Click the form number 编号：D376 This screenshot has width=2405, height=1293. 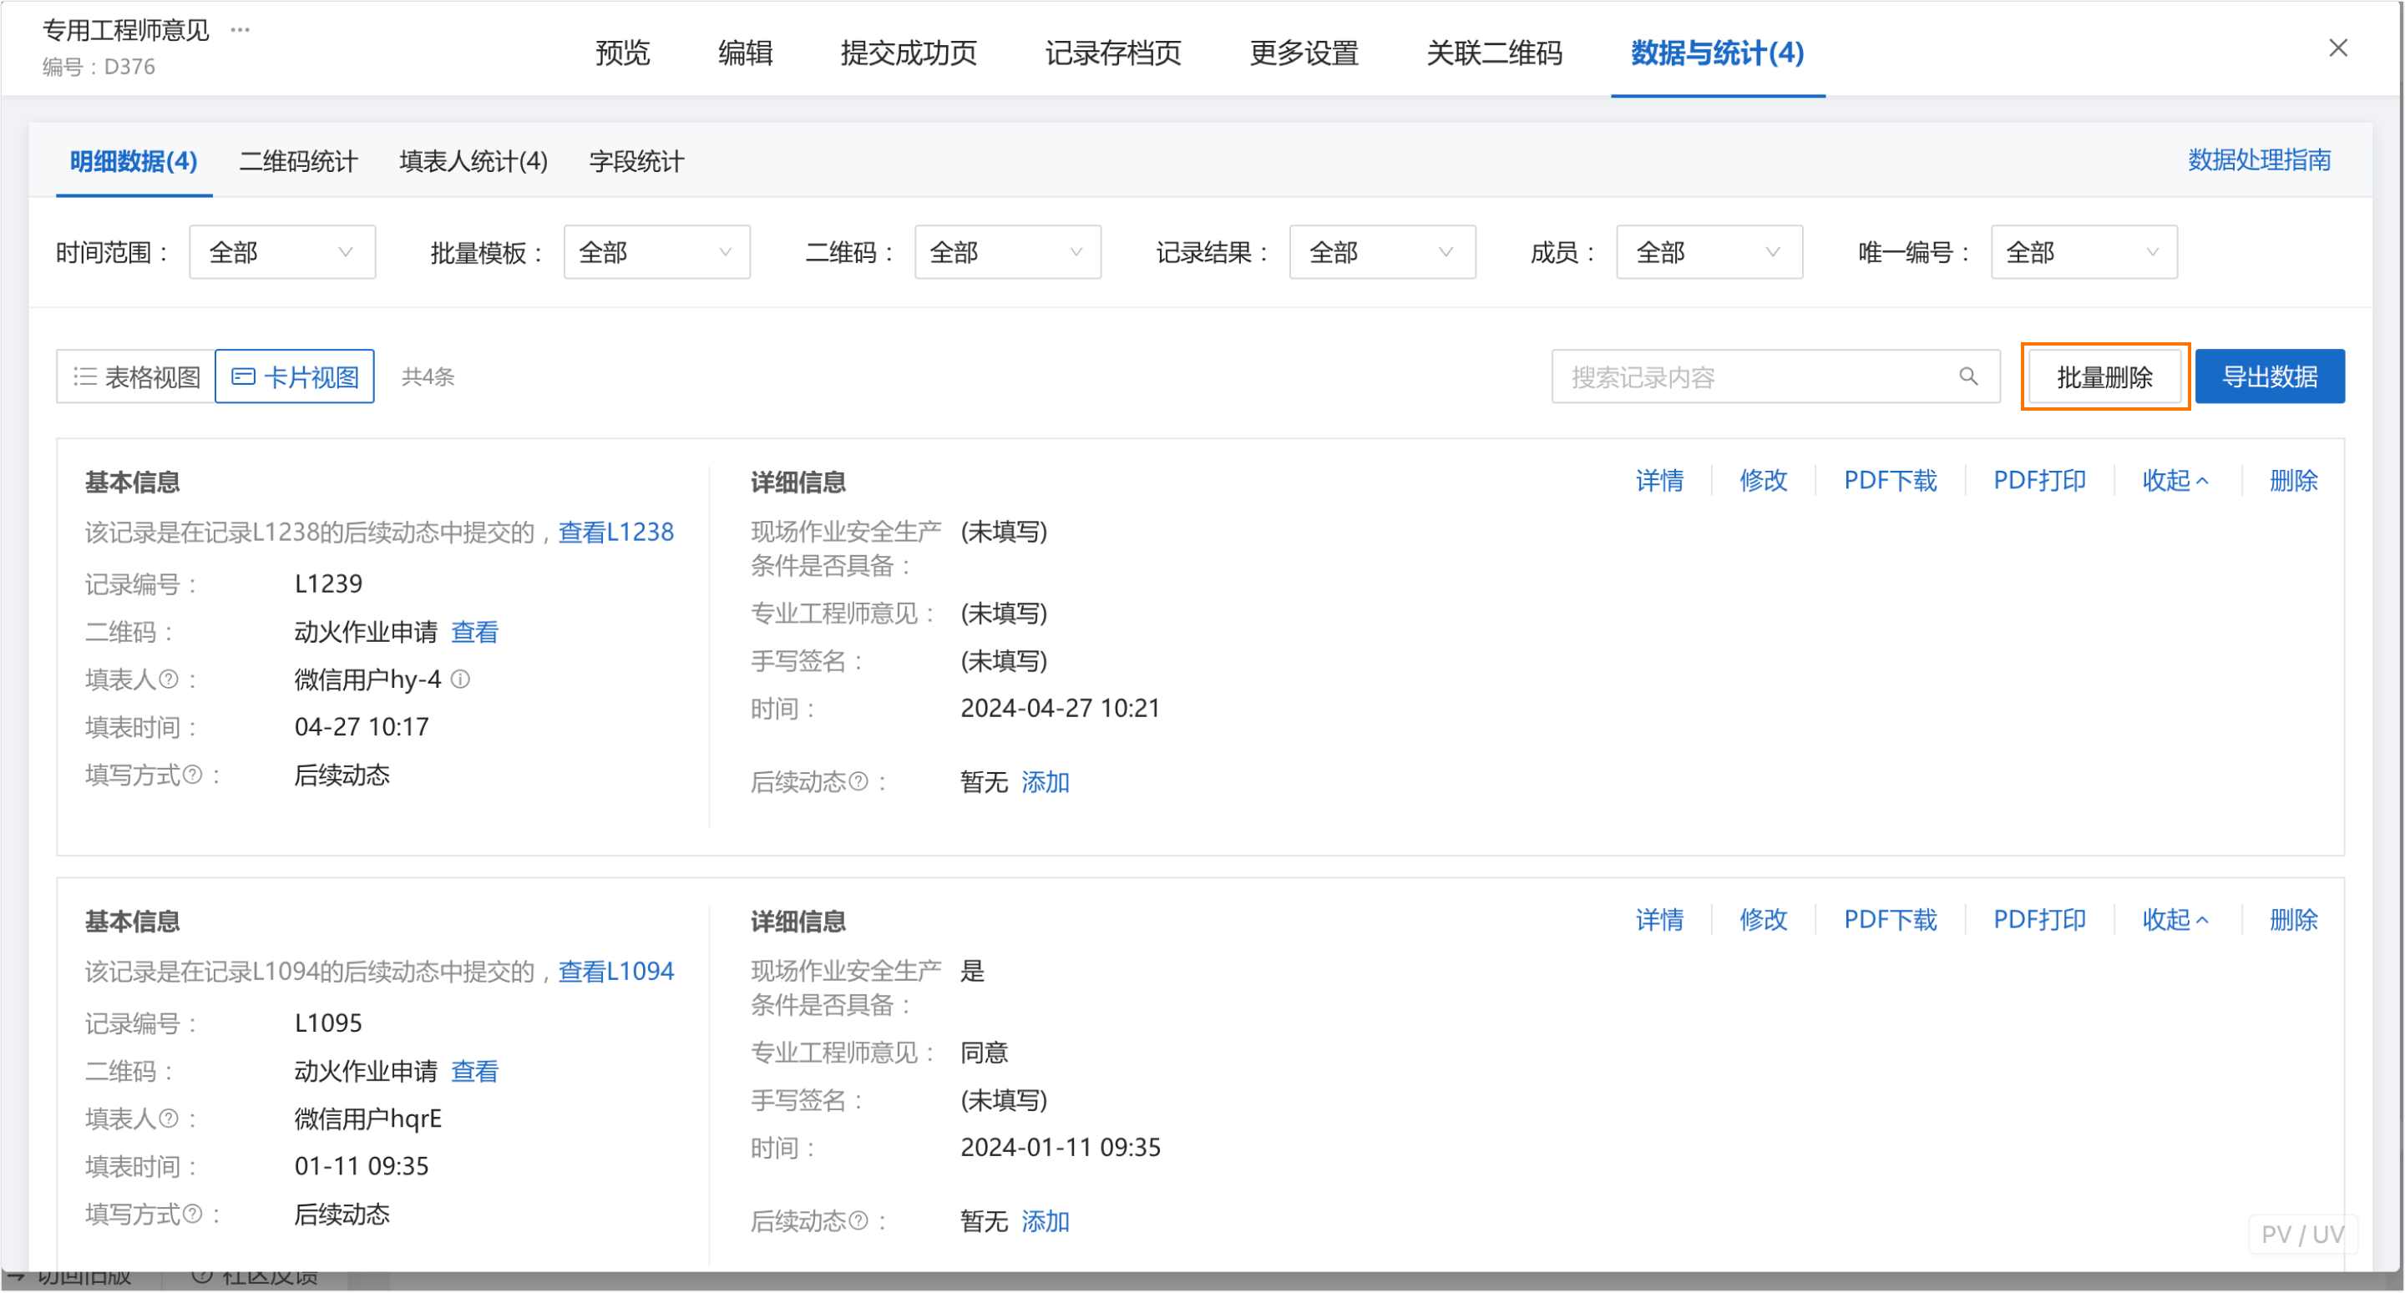[98, 66]
